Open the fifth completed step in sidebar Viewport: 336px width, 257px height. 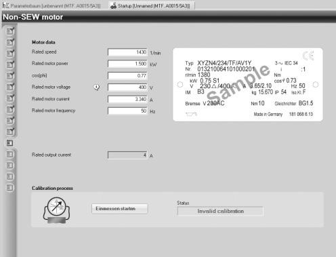10,75
